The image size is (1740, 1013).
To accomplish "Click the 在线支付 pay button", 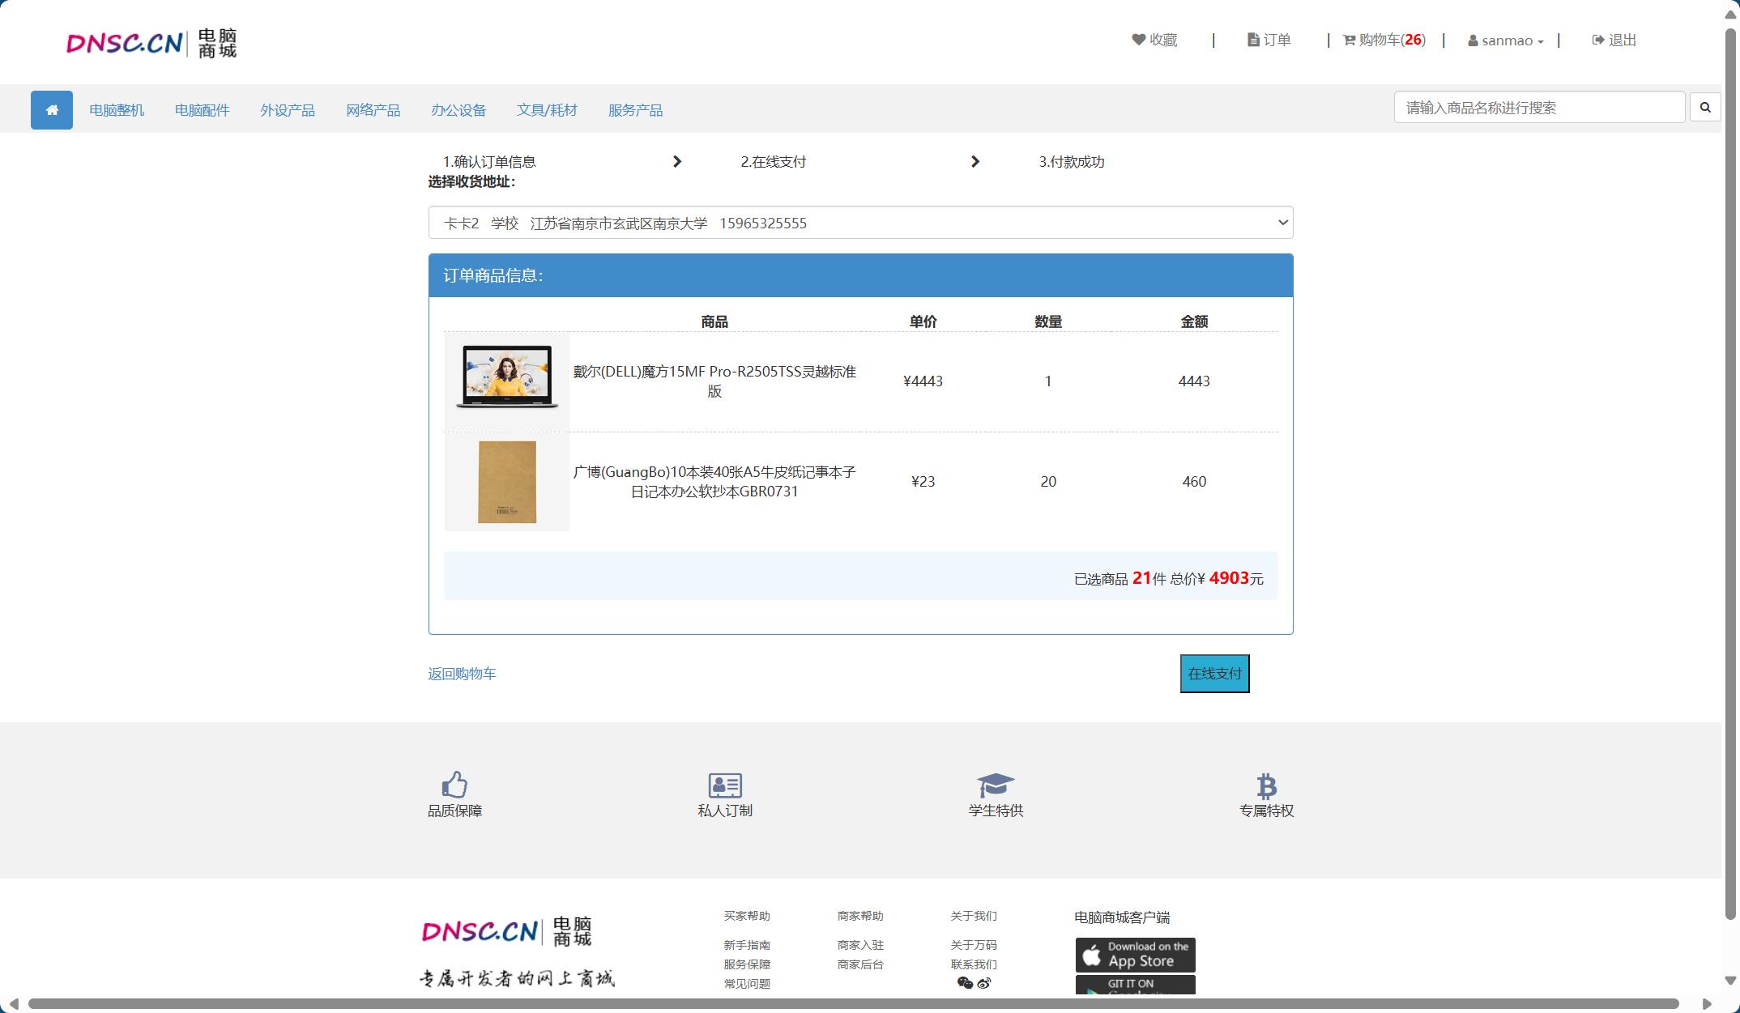I will pyautogui.click(x=1214, y=674).
